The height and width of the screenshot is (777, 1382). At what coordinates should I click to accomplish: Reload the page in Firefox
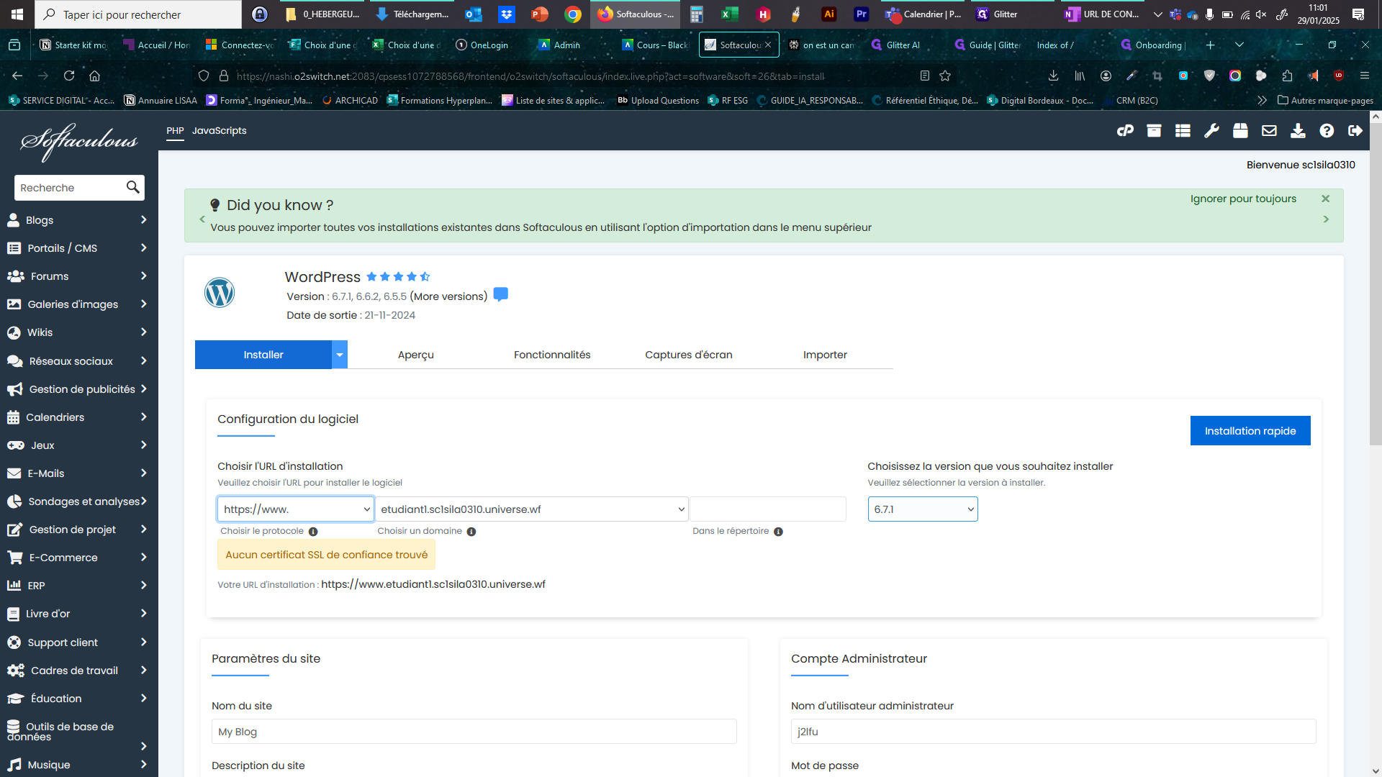69,76
